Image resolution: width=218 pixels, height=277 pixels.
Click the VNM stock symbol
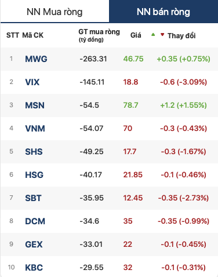coord(35,129)
